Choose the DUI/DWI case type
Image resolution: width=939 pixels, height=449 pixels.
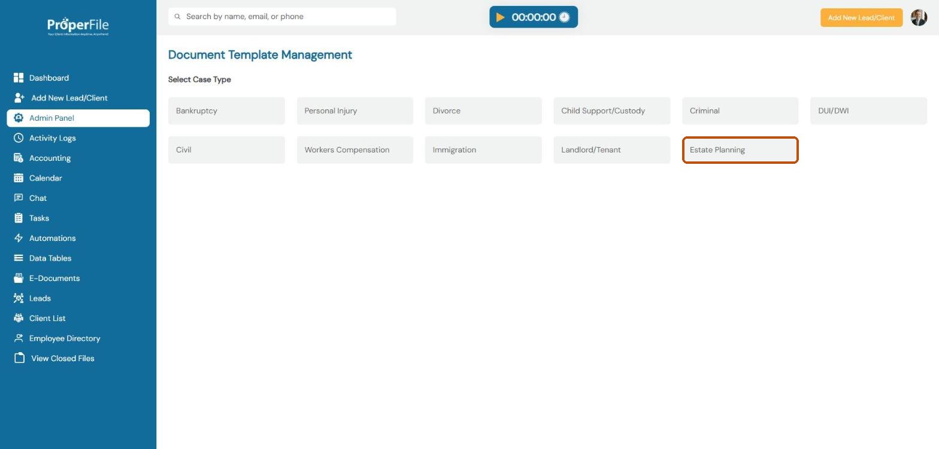click(868, 111)
